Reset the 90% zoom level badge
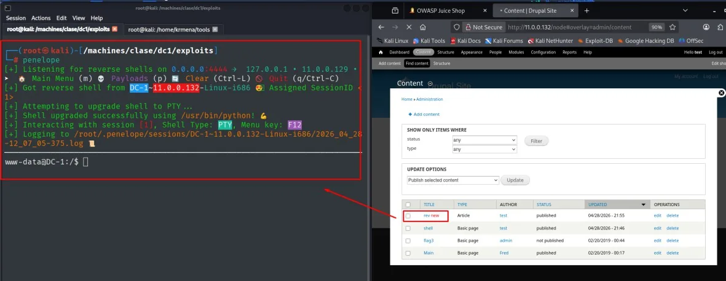This screenshot has width=726, height=281. (x=657, y=27)
